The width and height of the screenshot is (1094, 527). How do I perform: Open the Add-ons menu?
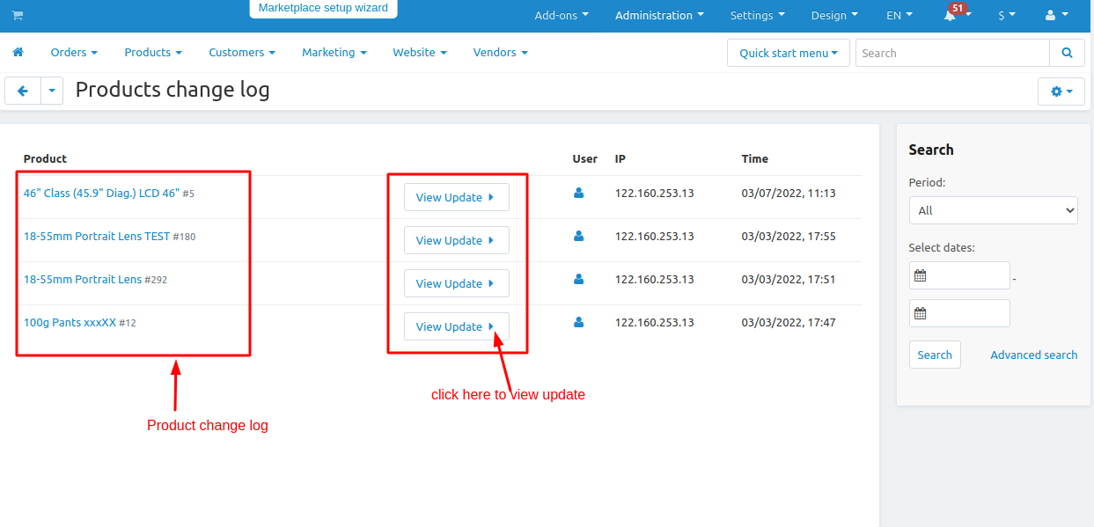[562, 15]
